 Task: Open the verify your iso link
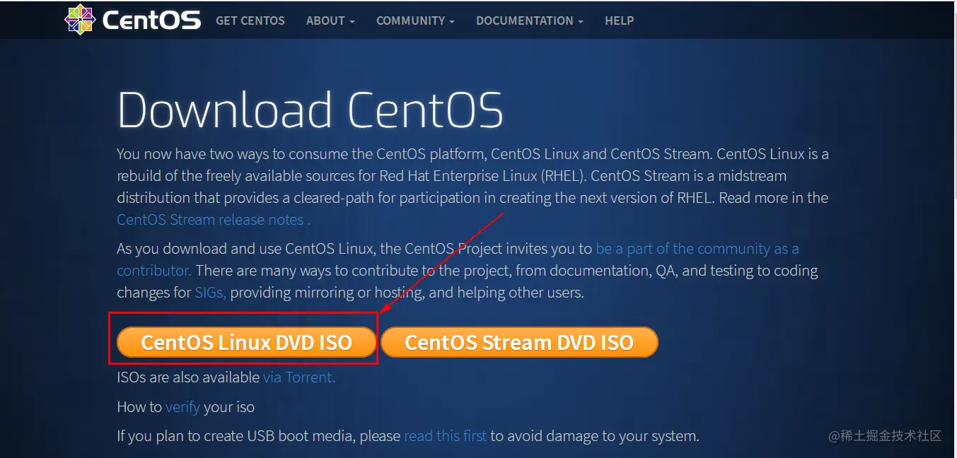[x=182, y=407]
